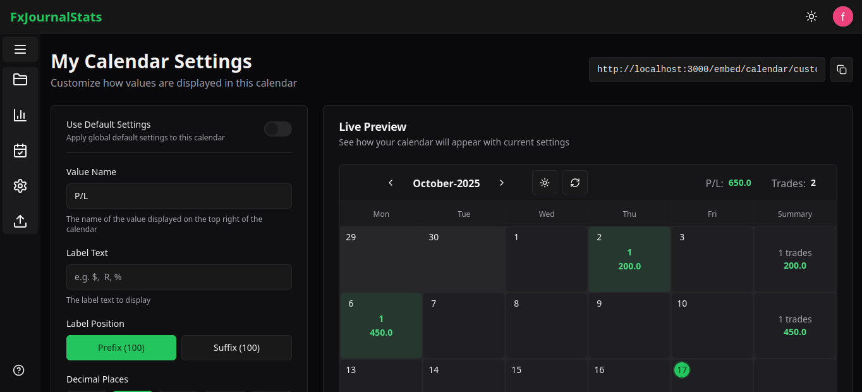Image resolution: width=862 pixels, height=392 pixels.
Task: Click the refresh icon in the calendar preview
Action: (574, 183)
